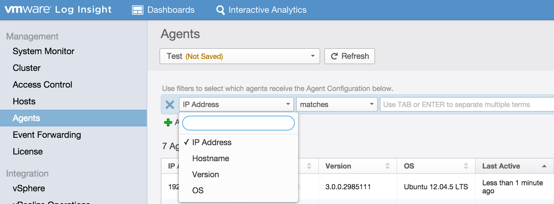554x204 pixels.
Task: Sort by Last Active column arrow
Action: [544, 166]
